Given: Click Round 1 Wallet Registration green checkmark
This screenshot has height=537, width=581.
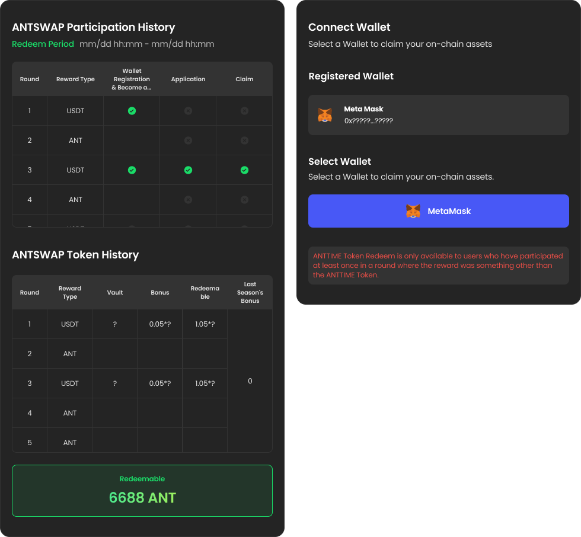Looking at the screenshot, I should [x=132, y=111].
